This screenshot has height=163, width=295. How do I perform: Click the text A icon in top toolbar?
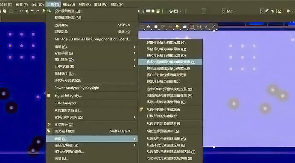point(143,11)
